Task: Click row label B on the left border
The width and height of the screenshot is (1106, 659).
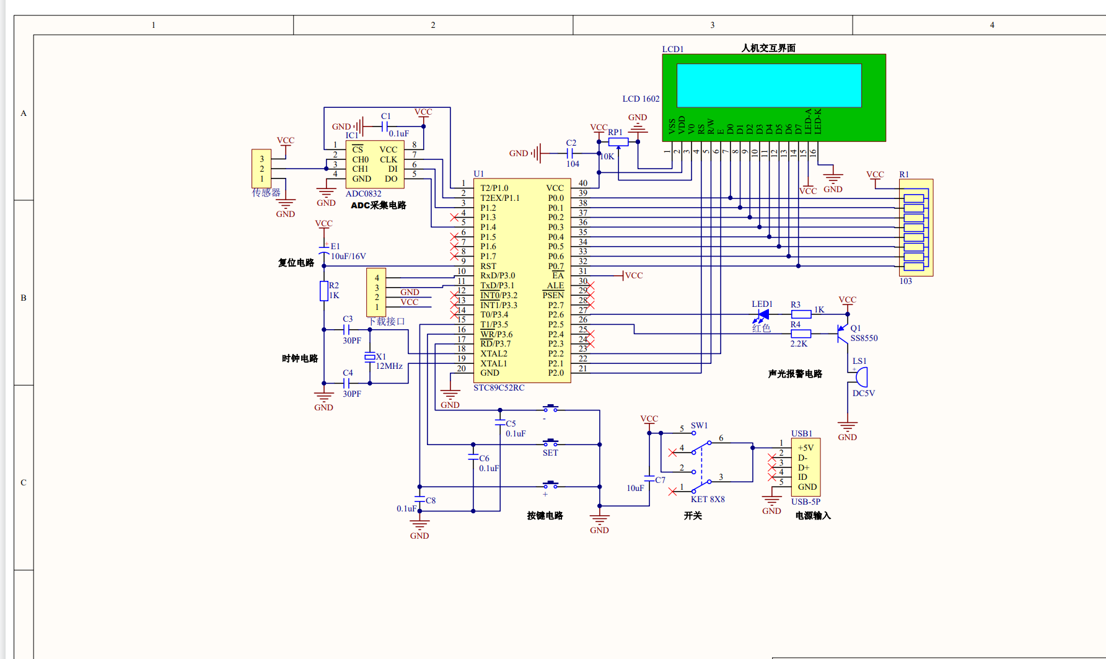Action: (x=24, y=298)
